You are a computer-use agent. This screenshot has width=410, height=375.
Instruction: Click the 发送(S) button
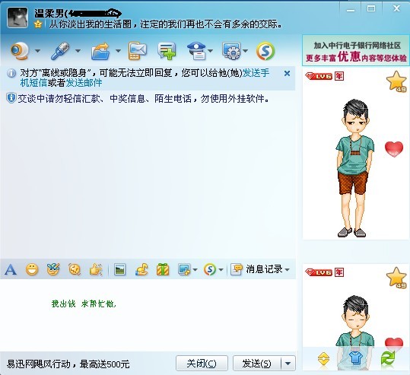click(x=257, y=364)
